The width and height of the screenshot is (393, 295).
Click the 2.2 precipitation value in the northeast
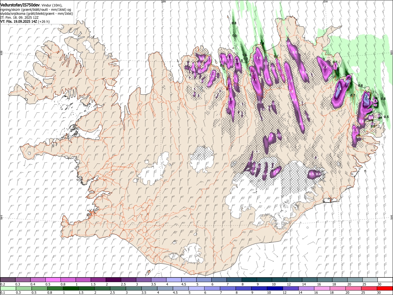point(325,67)
